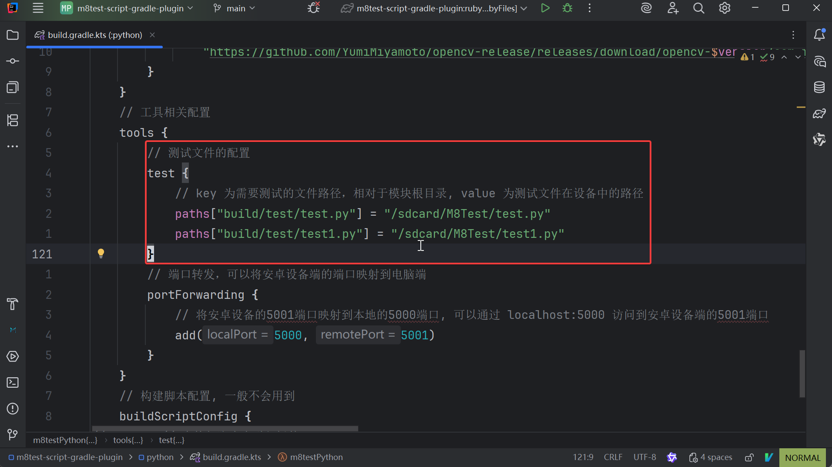Change CRLF line separator setting
Screen dimensions: 832x467
click(x=613, y=457)
